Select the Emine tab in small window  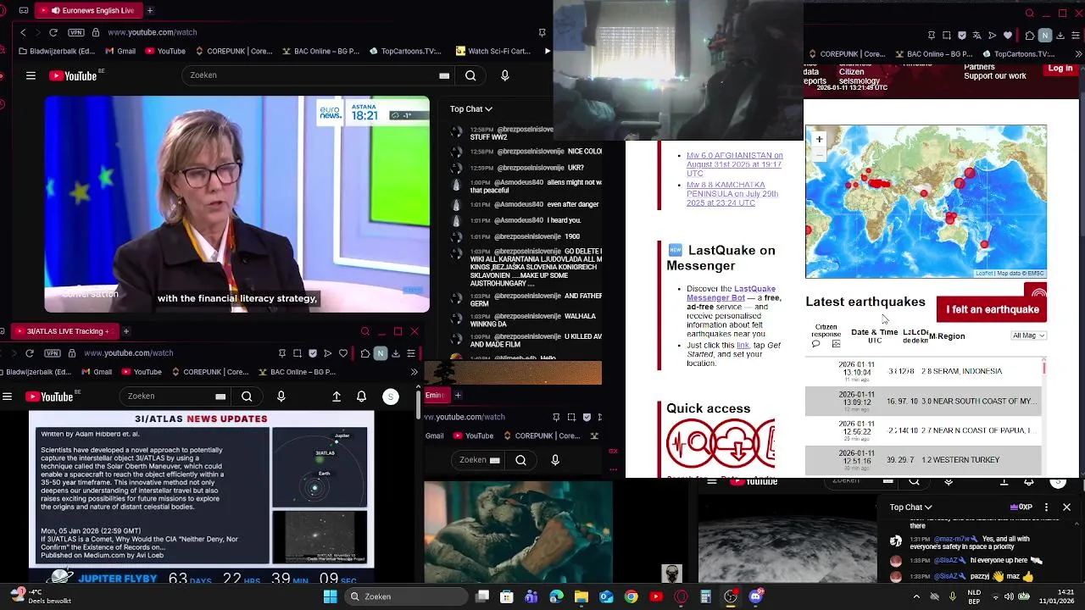436,395
